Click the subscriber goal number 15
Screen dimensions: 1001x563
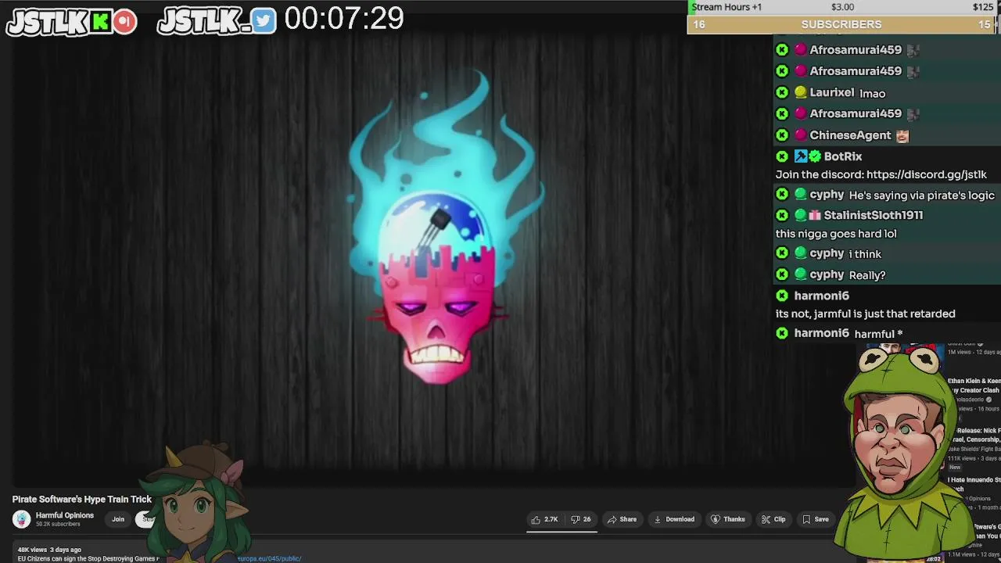click(985, 24)
